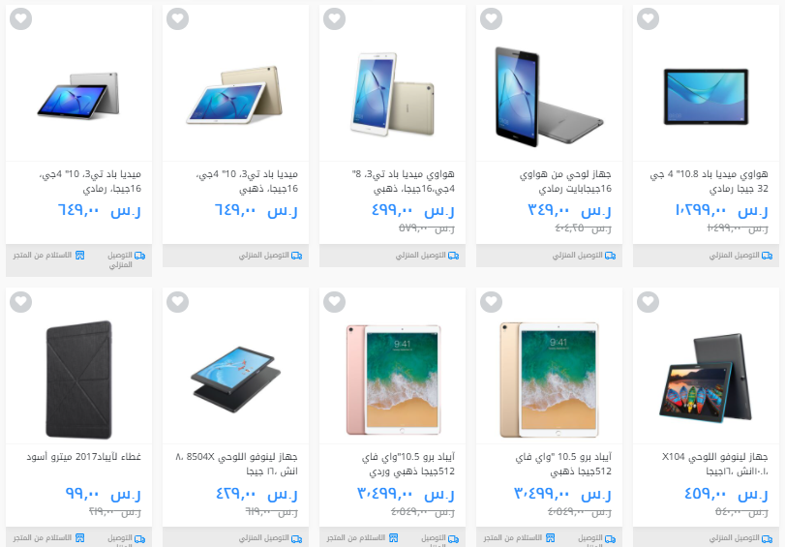Click store pickup icon under grey MediaPad T3

[79, 256]
